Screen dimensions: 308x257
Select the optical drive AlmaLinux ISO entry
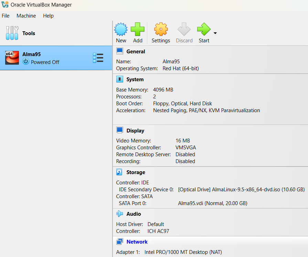click(241, 190)
